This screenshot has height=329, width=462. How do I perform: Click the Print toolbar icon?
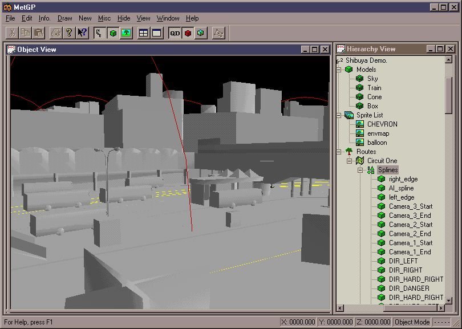point(55,33)
